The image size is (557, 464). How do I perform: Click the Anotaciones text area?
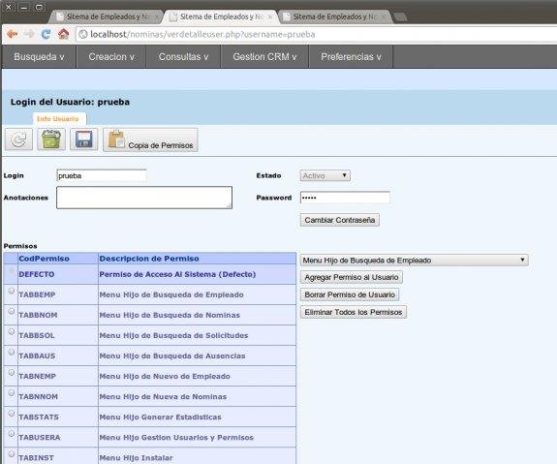[144, 198]
